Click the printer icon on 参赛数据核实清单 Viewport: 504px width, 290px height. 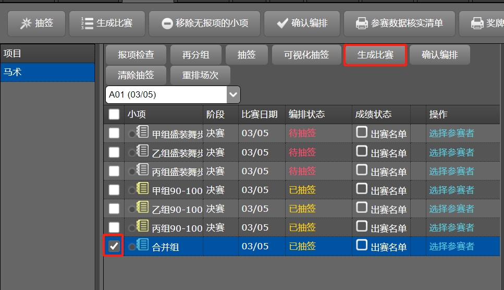pos(362,23)
